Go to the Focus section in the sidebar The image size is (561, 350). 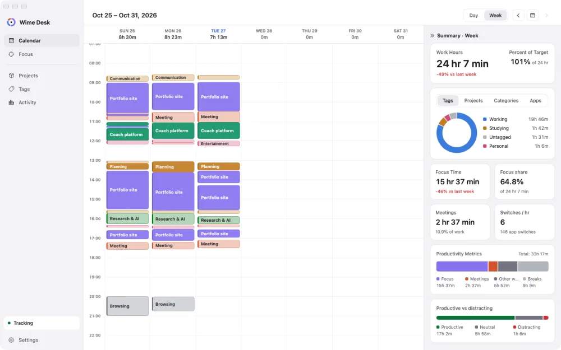tap(42, 54)
